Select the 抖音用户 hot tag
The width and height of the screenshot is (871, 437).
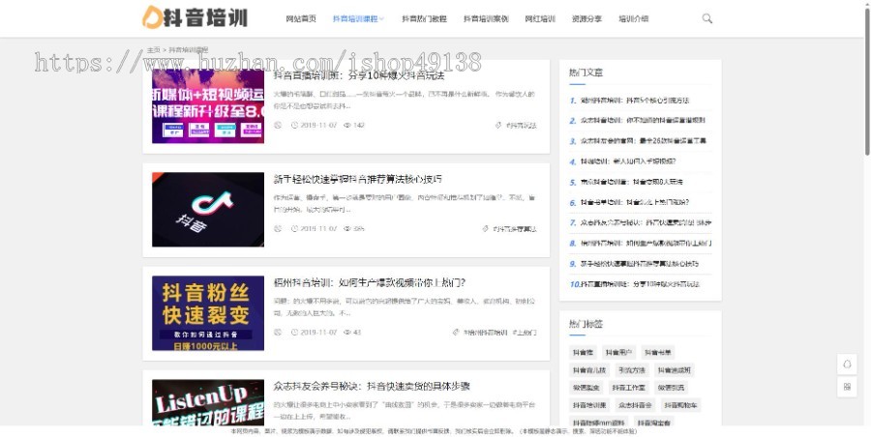pyautogui.click(x=618, y=353)
